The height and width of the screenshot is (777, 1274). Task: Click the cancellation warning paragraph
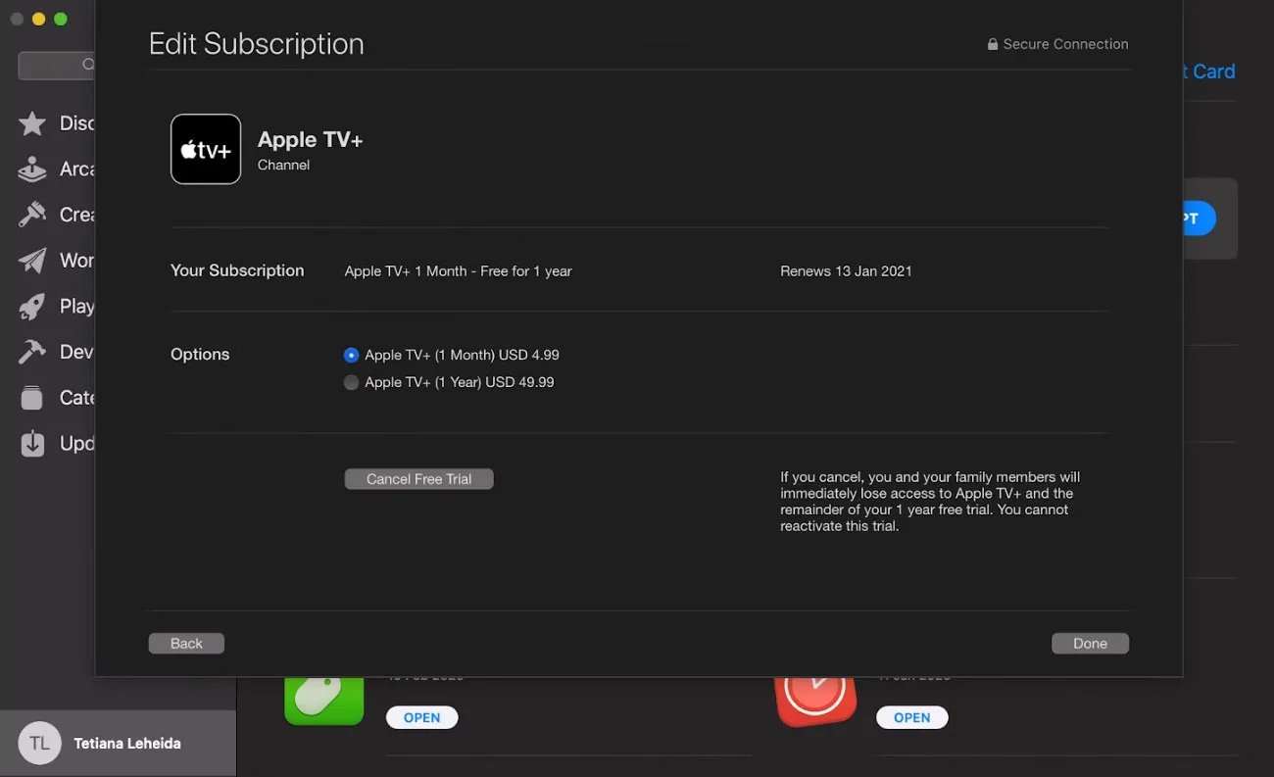pos(930,502)
